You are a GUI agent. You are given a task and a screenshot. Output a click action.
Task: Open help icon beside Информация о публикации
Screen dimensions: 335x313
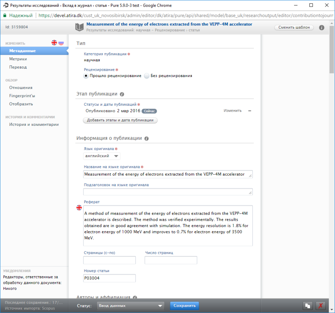click(146, 138)
